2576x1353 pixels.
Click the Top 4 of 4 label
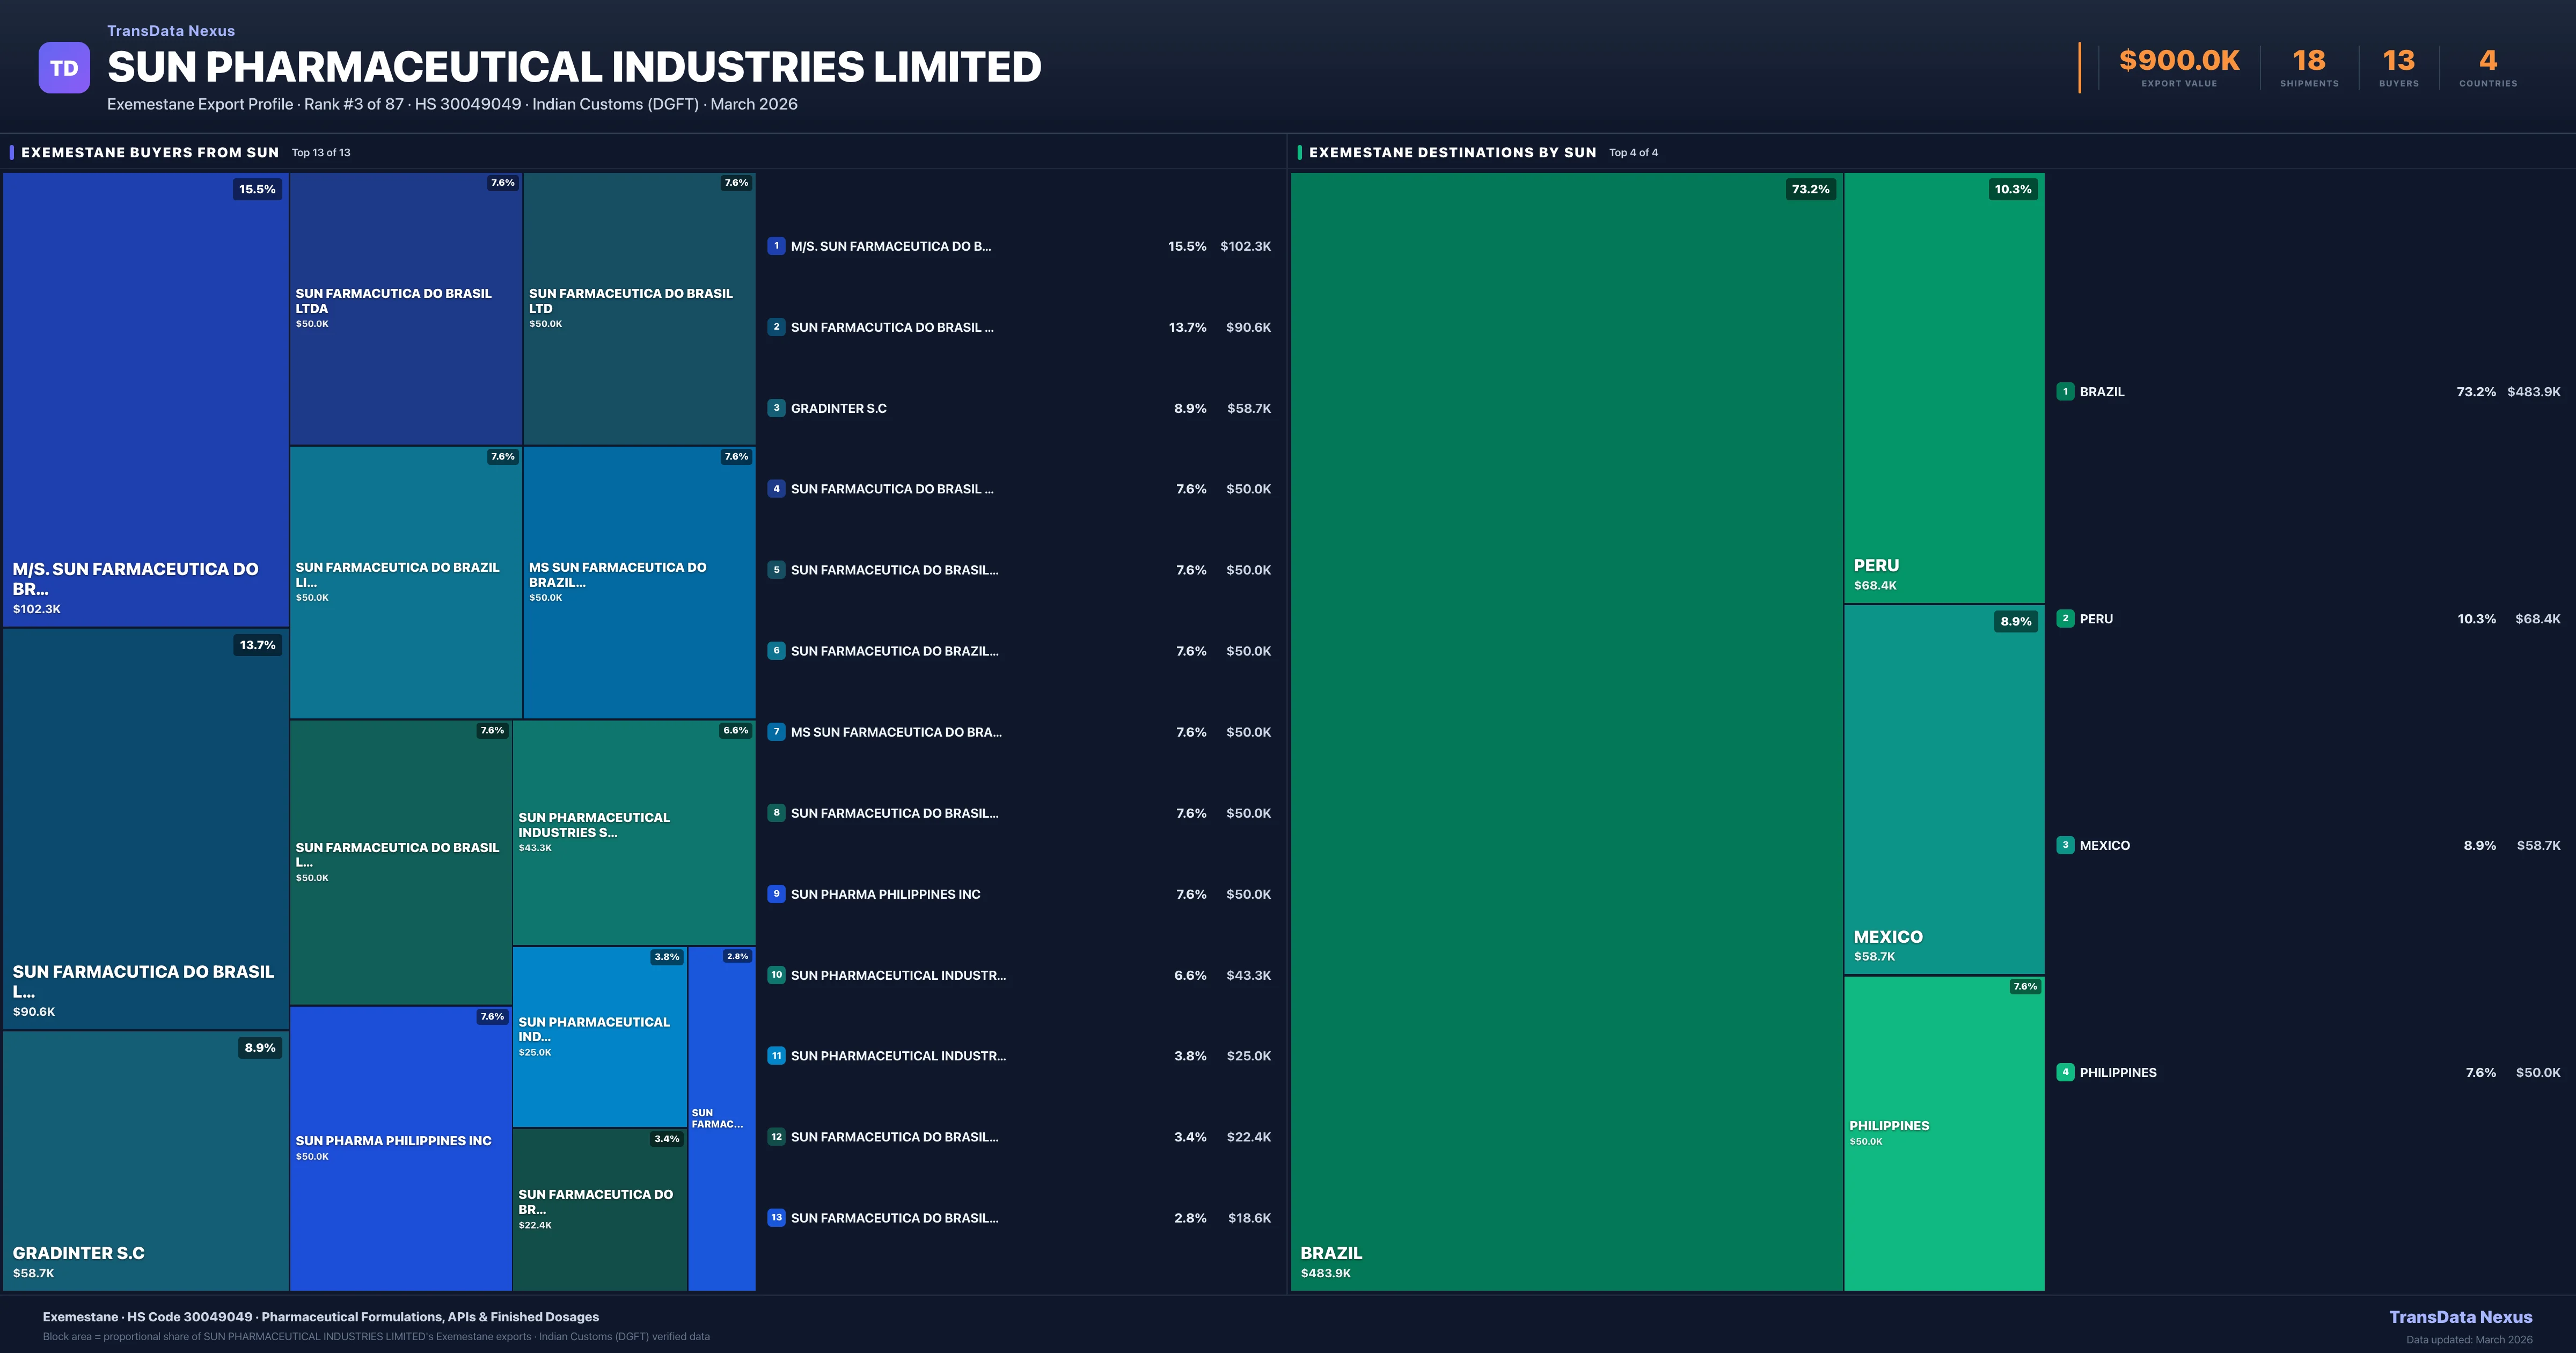(1634, 153)
